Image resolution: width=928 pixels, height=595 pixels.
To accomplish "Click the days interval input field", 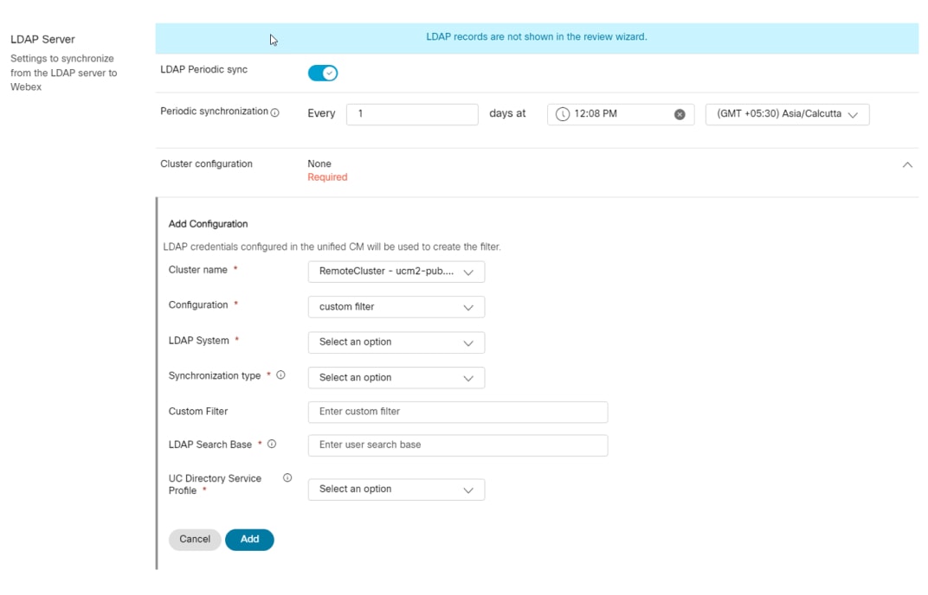I will [x=412, y=114].
